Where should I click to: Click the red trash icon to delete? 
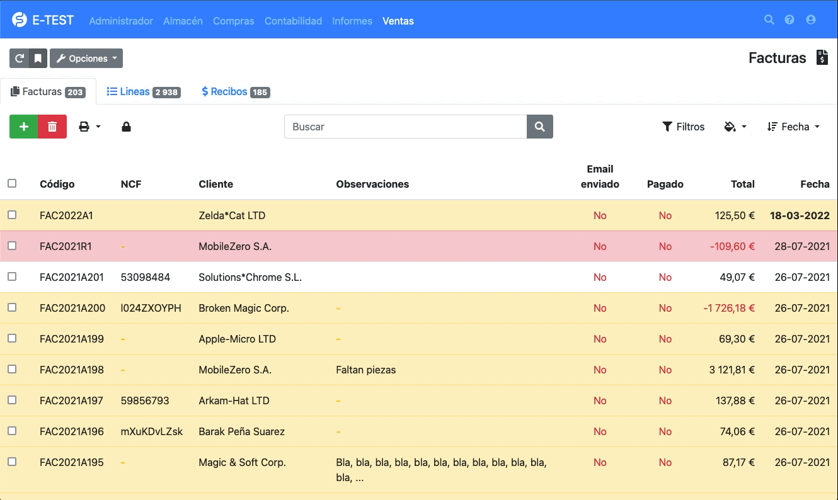[x=52, y=126]
